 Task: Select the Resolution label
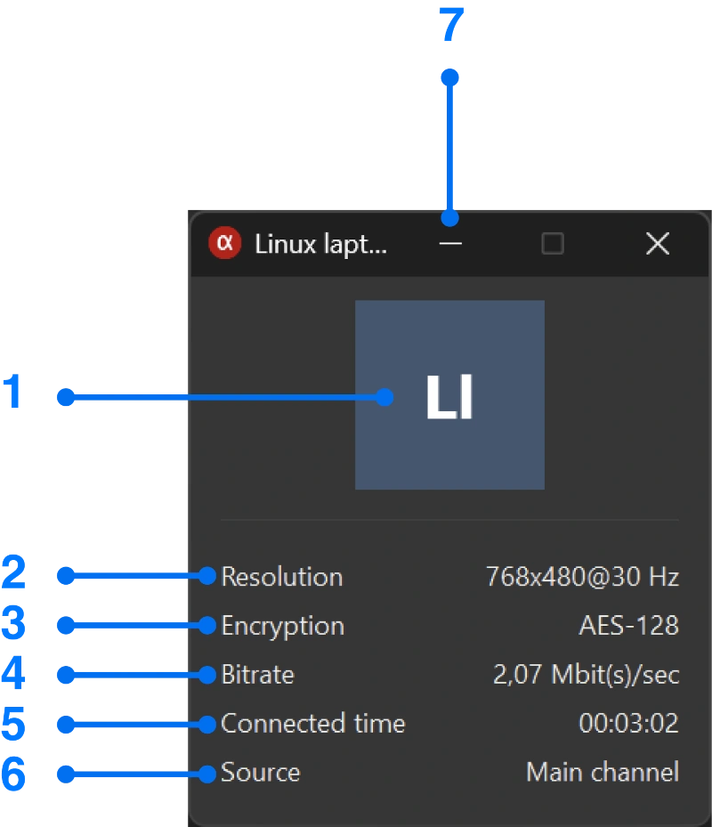click(x=281, y=577)
